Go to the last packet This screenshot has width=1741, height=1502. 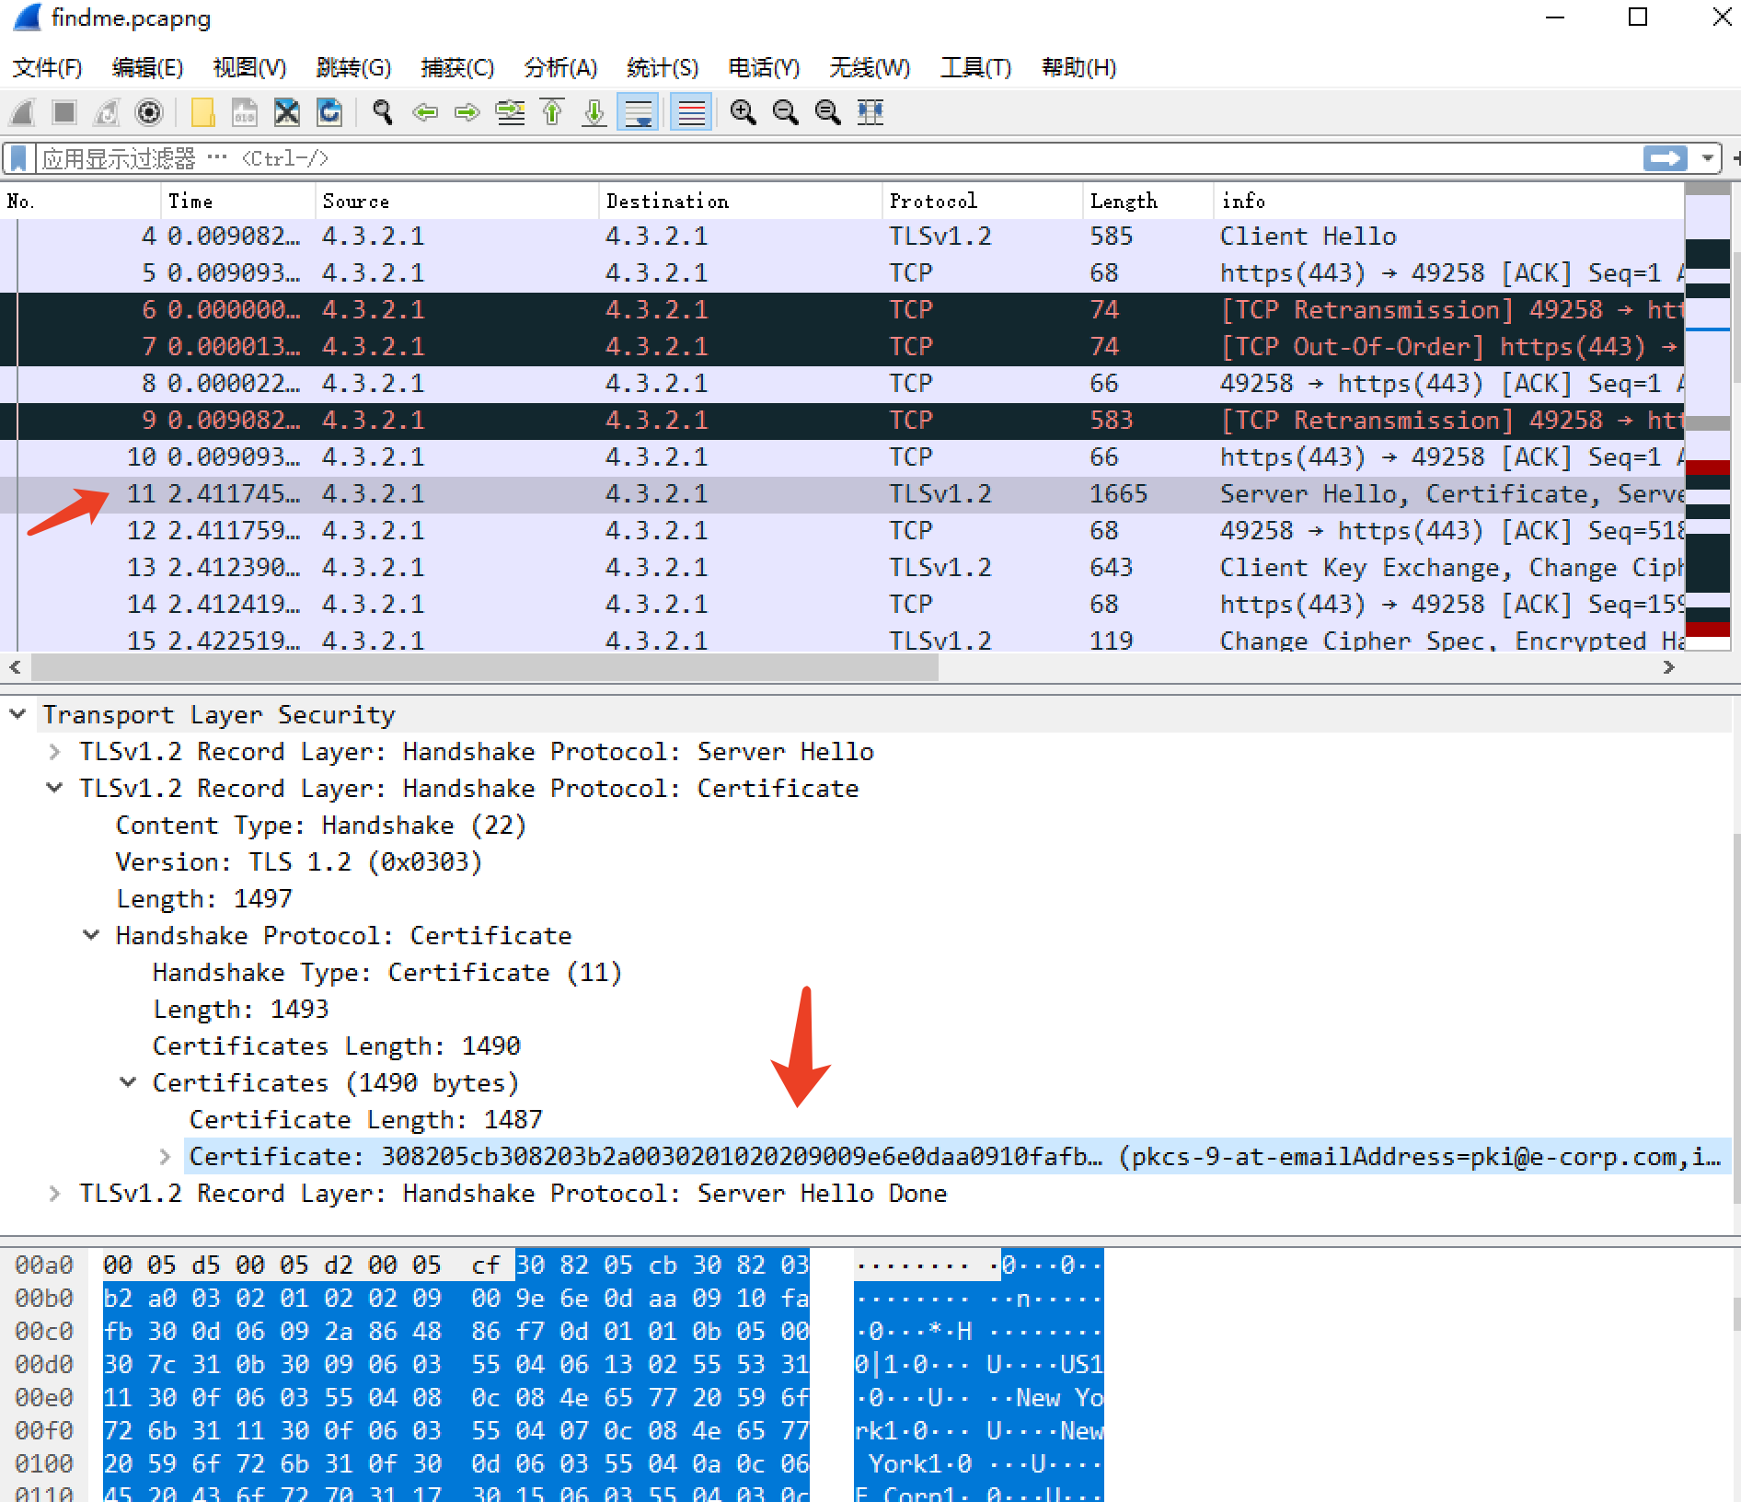594,112
